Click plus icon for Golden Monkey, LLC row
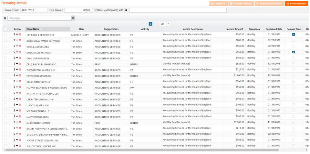310x154 pixels. [17, 81]
